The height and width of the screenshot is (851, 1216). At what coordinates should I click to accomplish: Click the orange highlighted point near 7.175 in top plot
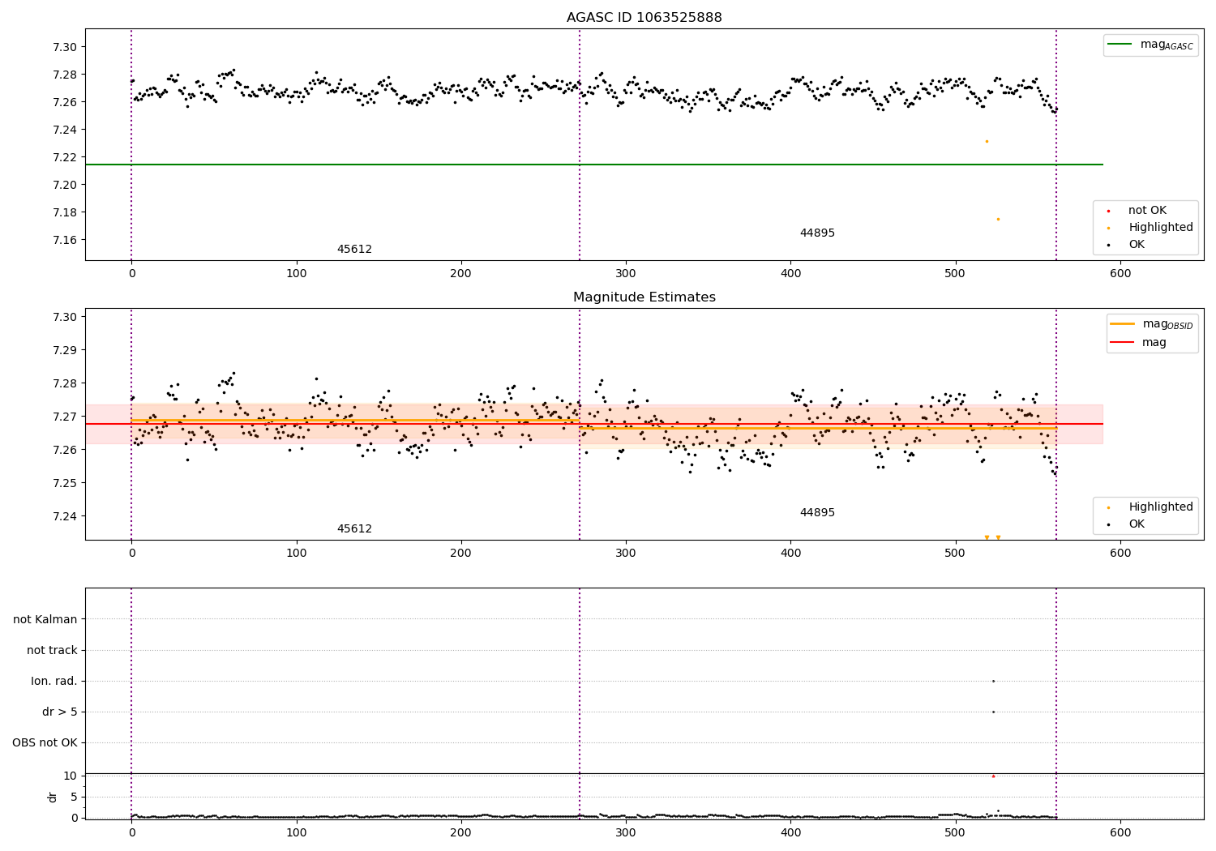click(998, 219)
